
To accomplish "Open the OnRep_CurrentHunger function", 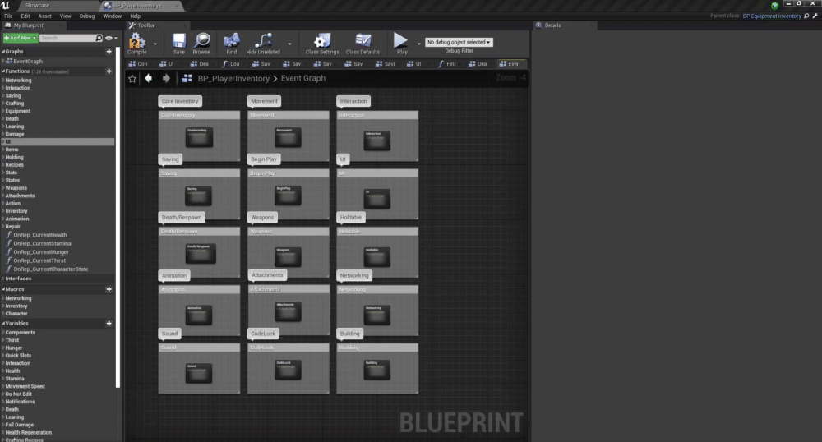I will coord(41,252).
